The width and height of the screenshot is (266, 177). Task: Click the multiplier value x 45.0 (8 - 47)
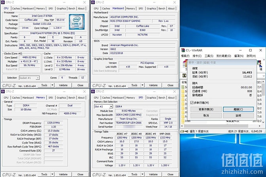(x=29, y=62)
